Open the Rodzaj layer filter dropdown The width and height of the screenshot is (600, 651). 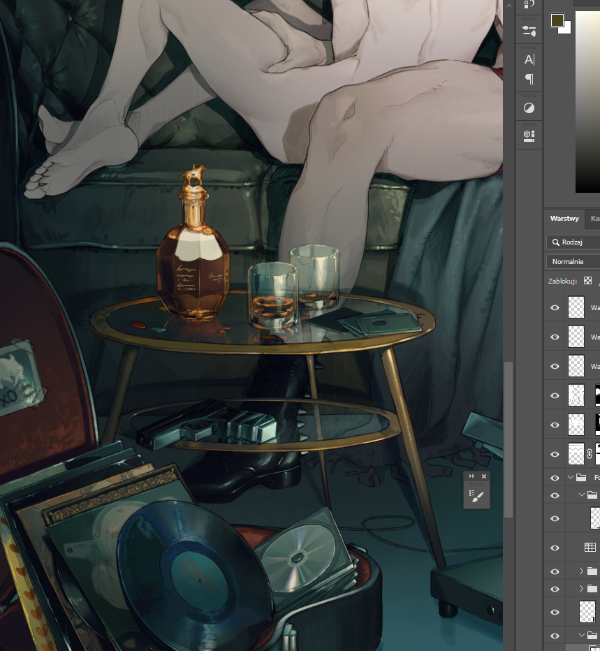click(573, 242)
